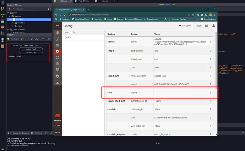Expand the Users tree node

[x=12, y=26]
